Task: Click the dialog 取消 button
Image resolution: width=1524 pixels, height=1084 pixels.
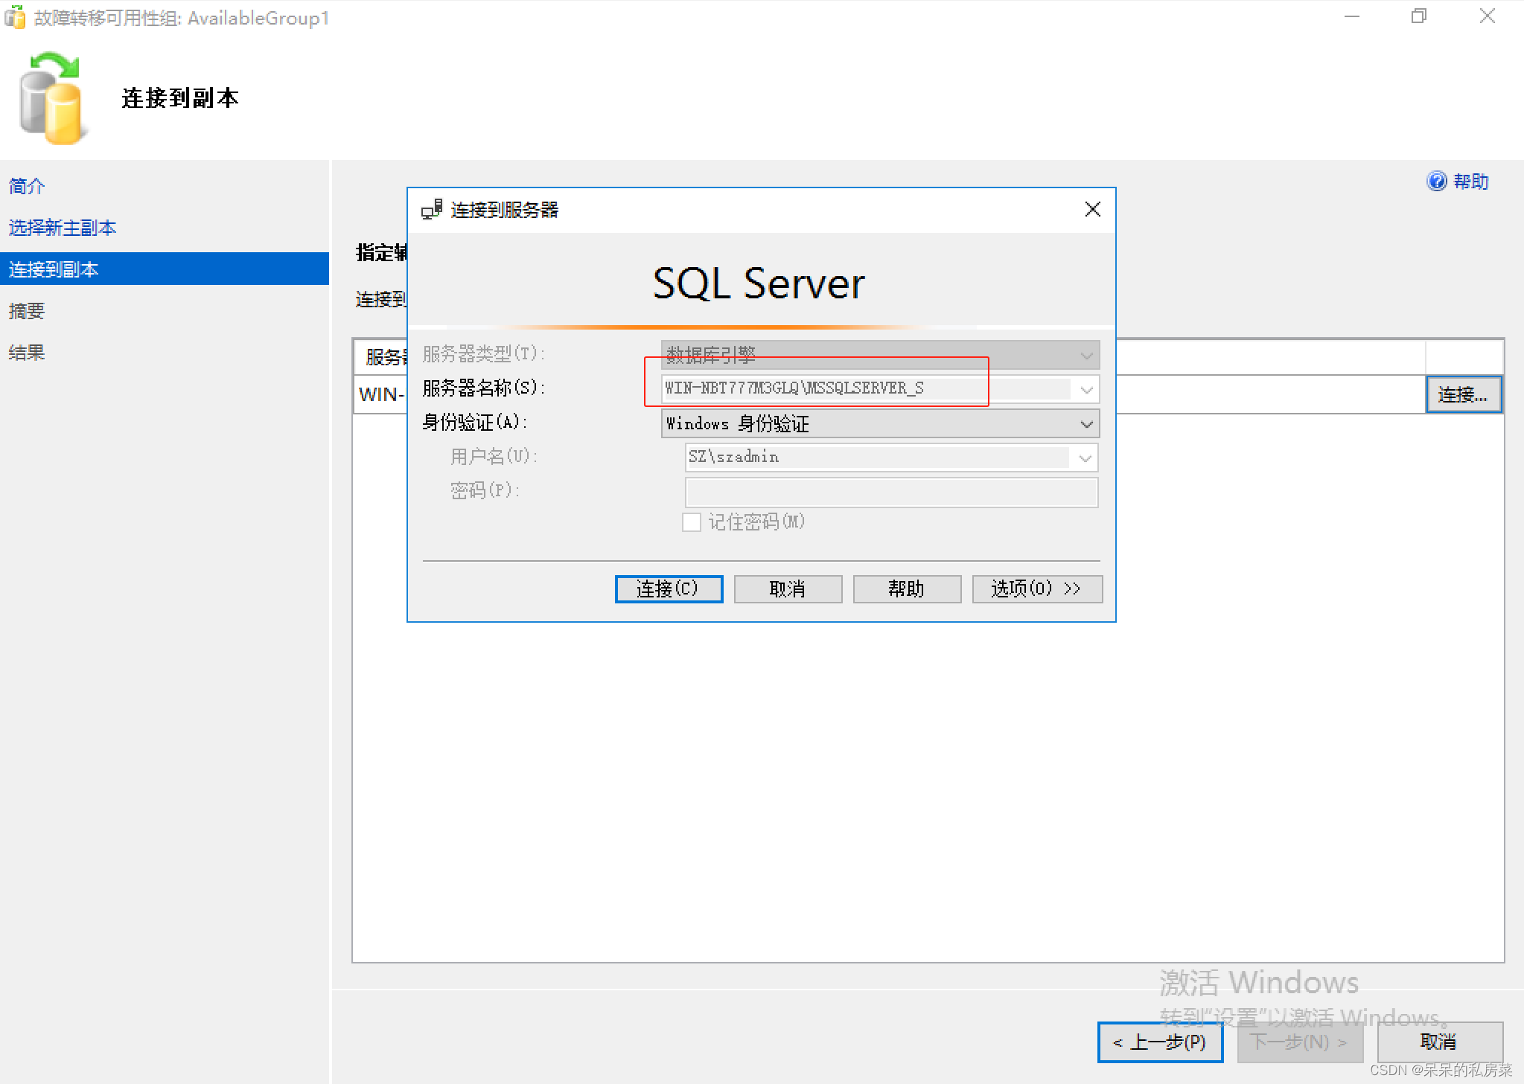Action: click(788, 589)
